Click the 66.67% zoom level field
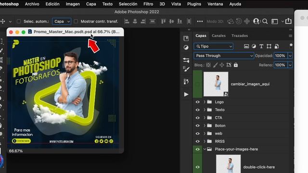308x173 pixels. [x=16, y=151]
